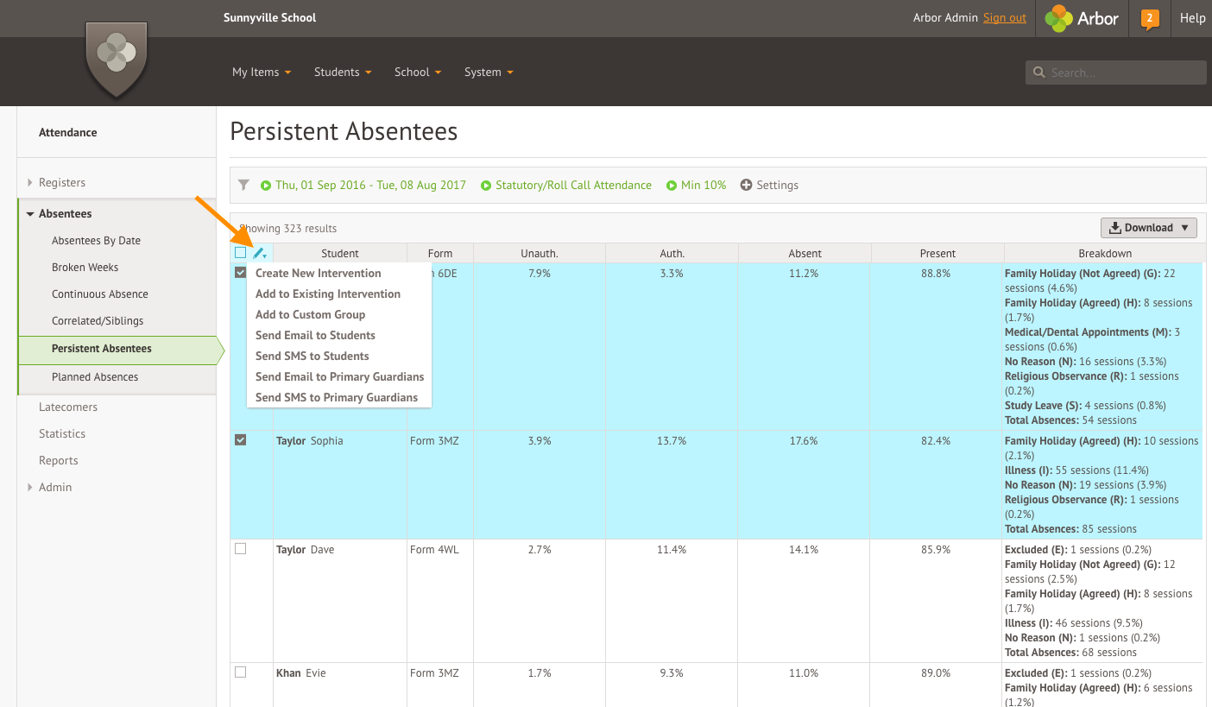Click the Sunnyville School title text
The height and width of the screenshot is (707, 1212).
[269, 18]
